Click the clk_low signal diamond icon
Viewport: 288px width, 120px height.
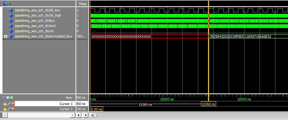click(11, 10)
